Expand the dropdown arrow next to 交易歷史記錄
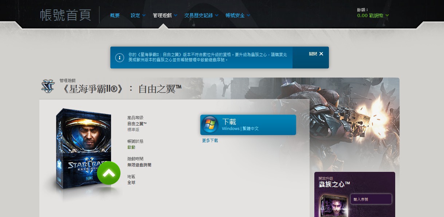 point(217,16)
